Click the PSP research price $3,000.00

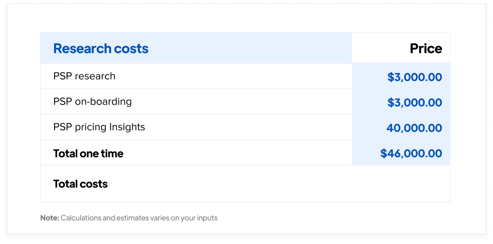[x=414, y=77]
